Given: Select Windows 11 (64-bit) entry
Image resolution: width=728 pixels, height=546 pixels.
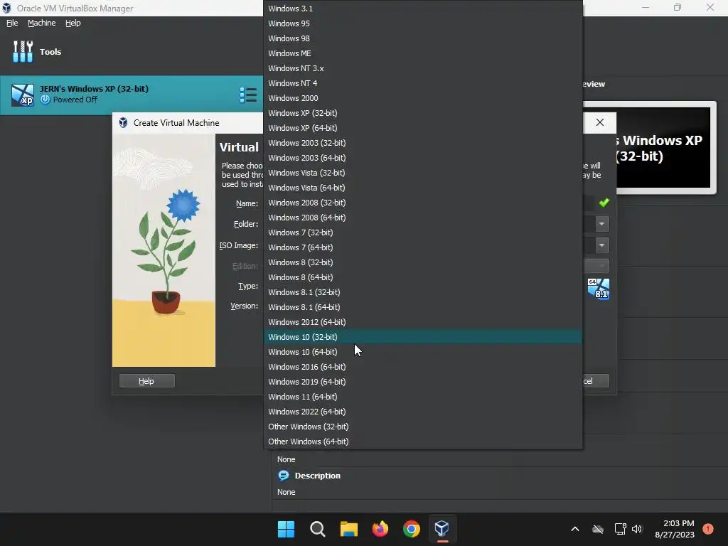Looking at the screenshot, I should pyautogui.click(x=423, y=397).
